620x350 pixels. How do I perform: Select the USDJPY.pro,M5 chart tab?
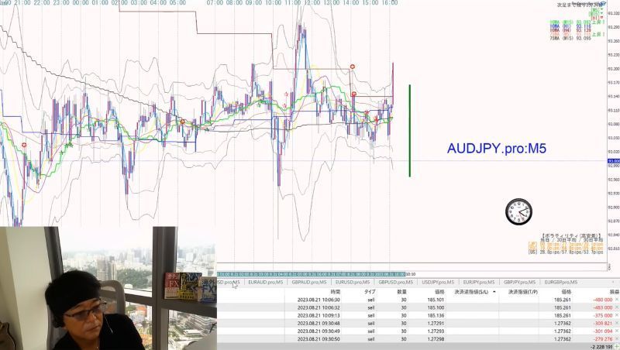click(438, 282)
